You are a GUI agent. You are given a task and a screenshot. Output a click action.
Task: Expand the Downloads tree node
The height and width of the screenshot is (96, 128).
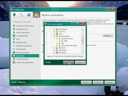(54, 29)
